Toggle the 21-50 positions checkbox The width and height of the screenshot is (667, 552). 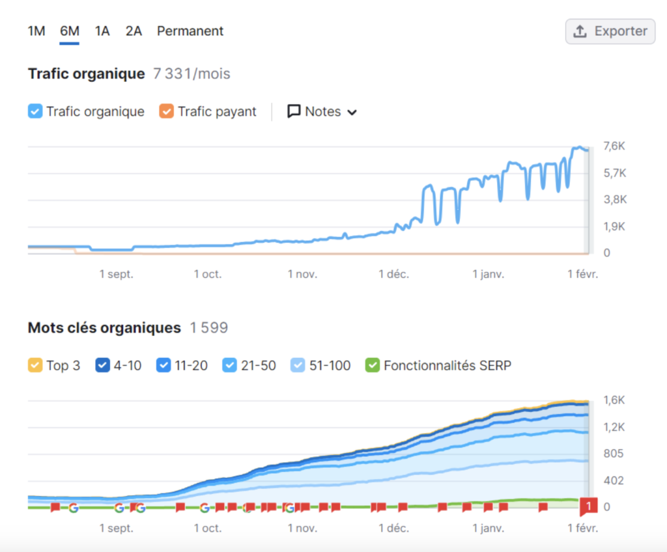(x=229, y=365)
